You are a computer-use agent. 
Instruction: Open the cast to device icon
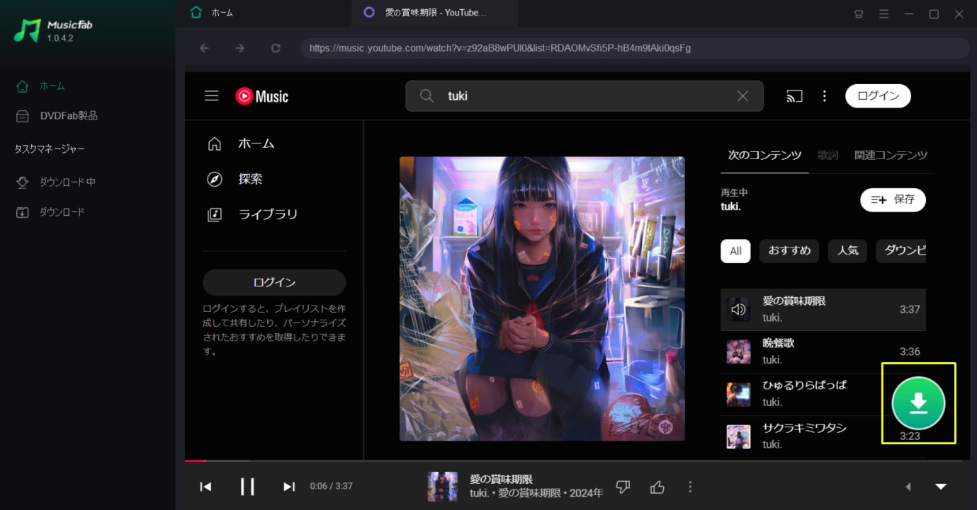[794, 96]
